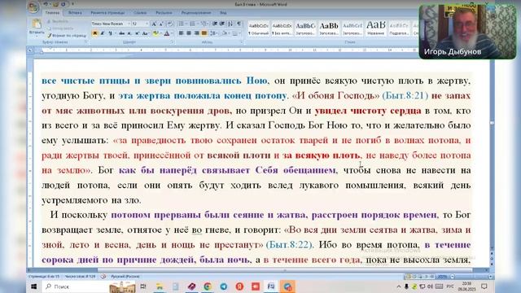
Task: Open the Borders dropdown
Action: point(236,33)
